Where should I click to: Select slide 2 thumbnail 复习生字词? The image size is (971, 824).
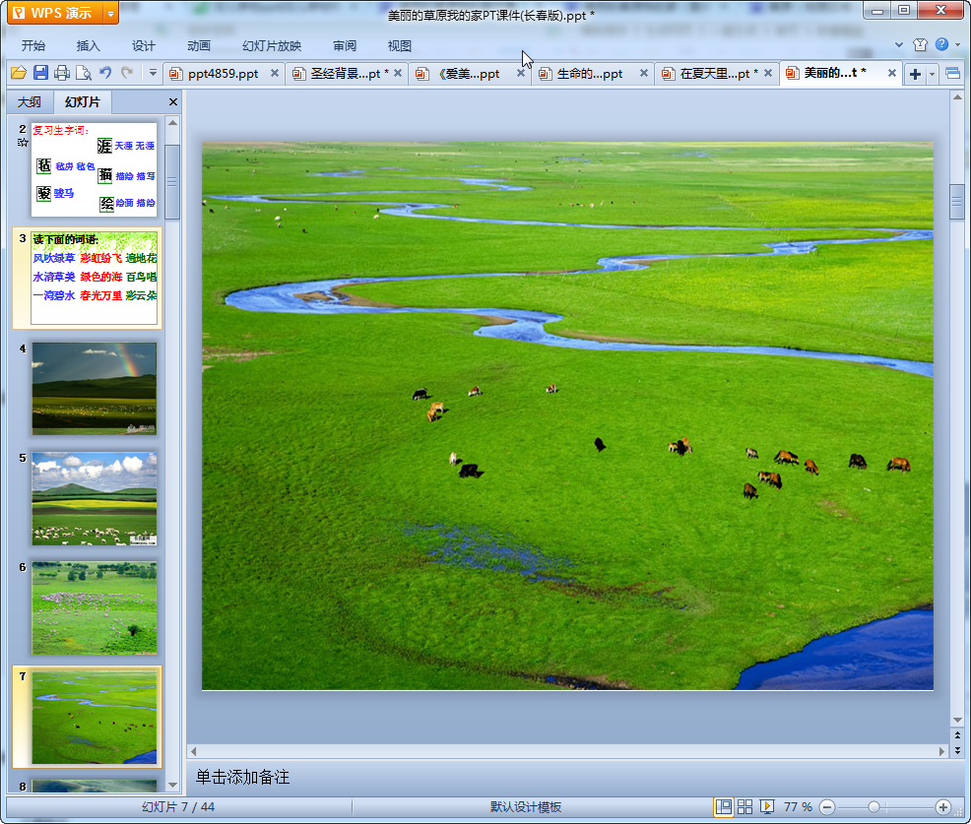(x=95, y=169)
